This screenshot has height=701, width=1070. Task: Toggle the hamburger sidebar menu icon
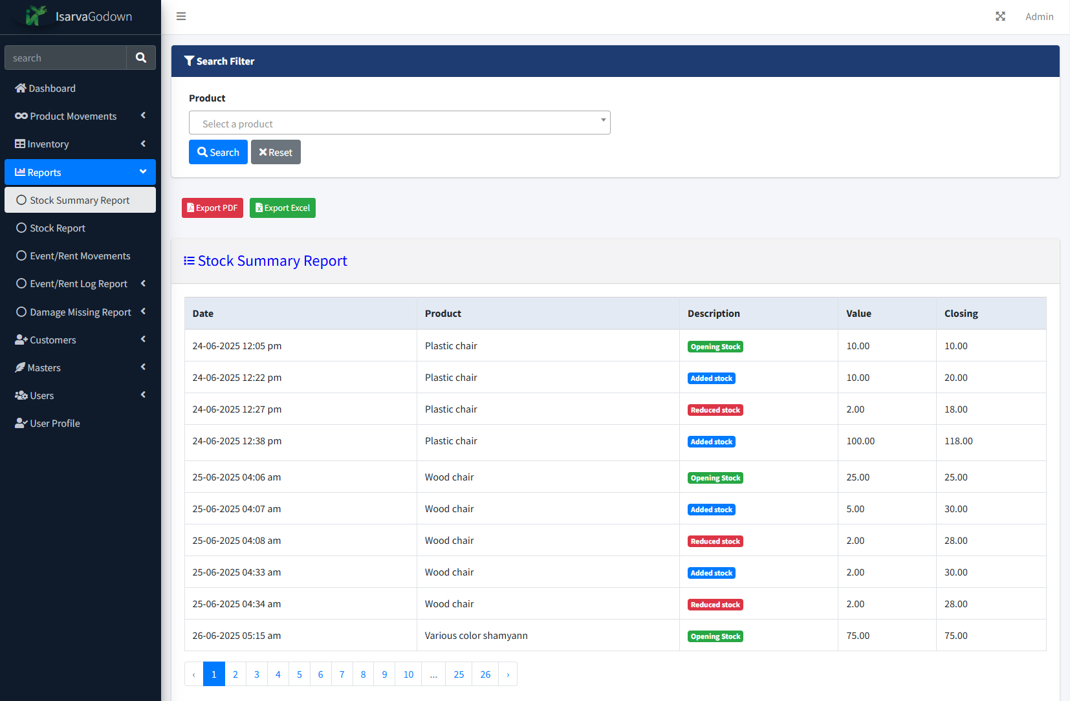click(181, 16)
